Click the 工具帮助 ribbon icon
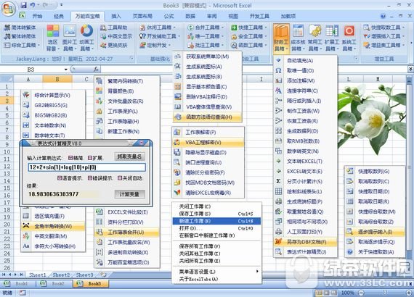This screenshot has height=297, width=414. pyautogui.click(x=103, y=28)
